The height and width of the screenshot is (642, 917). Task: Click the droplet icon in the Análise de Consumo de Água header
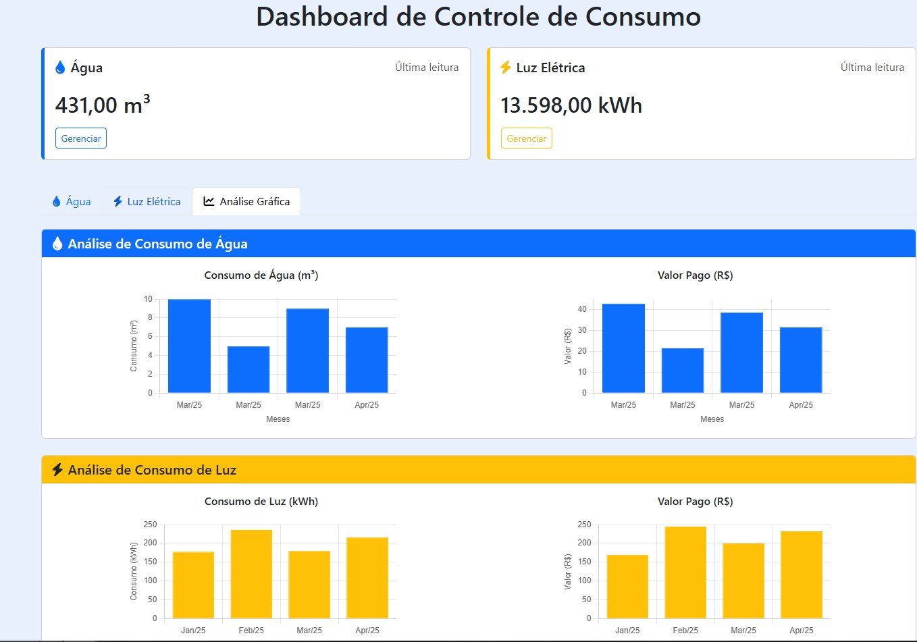point(58,244)
